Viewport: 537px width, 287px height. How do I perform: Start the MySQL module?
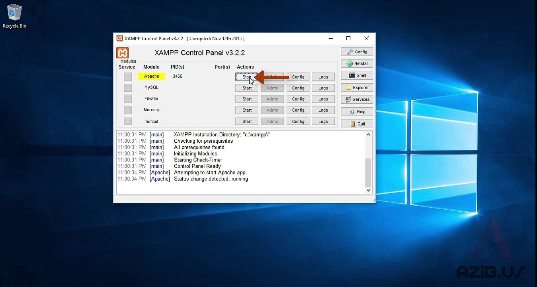pos(247,88)
